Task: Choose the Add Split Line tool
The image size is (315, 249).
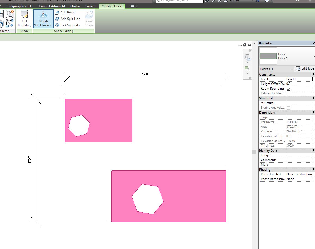Action: pyautogui.click(x=67, y=19)
